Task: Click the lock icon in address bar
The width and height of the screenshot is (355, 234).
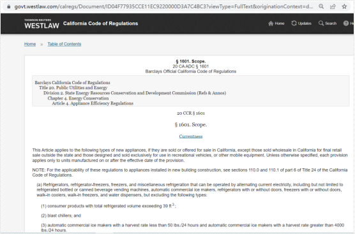Action: coord(8,6)
